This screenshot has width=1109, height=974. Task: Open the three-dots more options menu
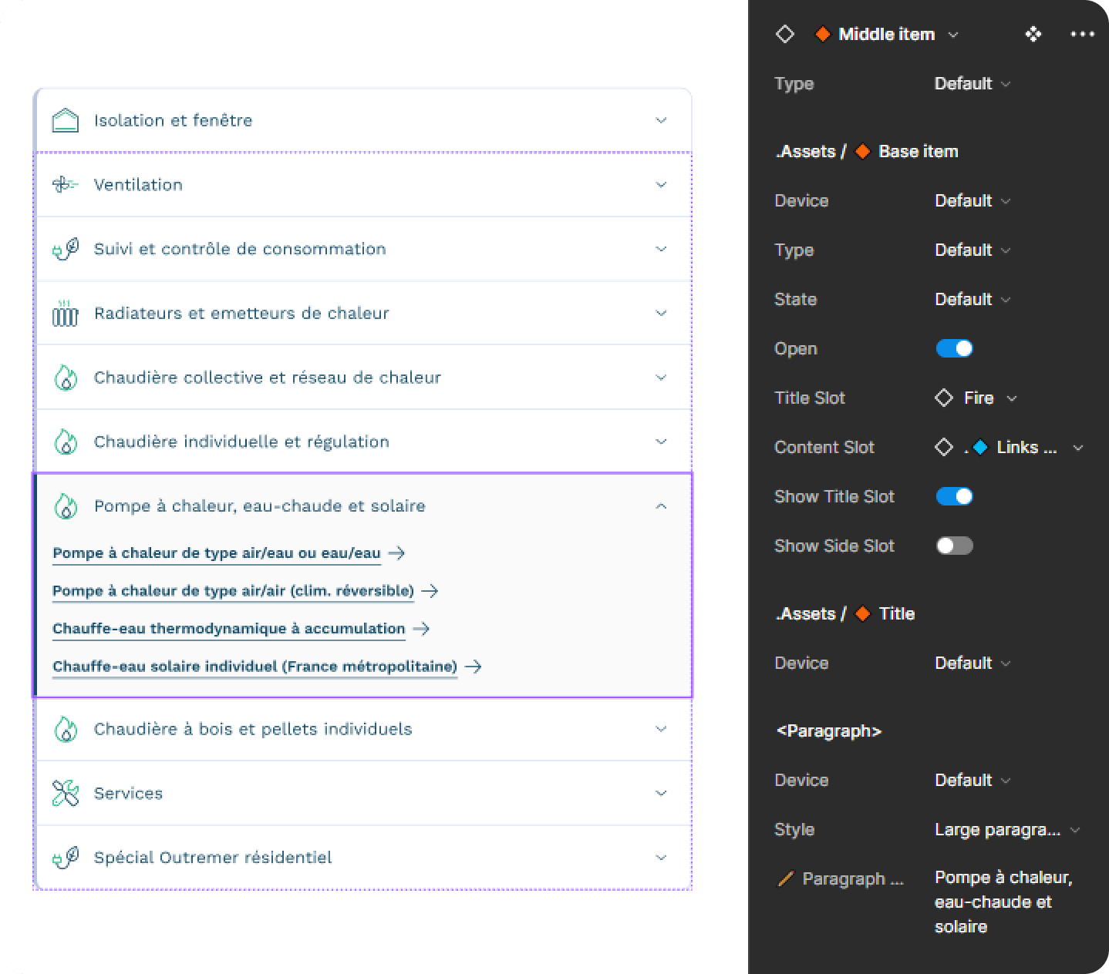(x=1082, y=34)
